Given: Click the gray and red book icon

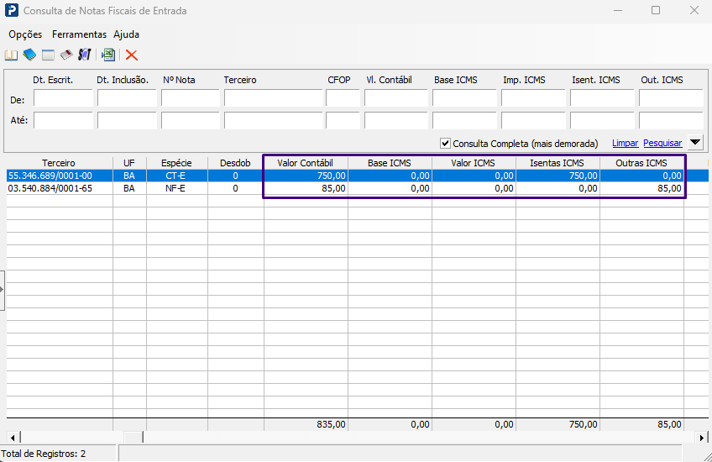Looking at the screenshot, I should 66,55.
